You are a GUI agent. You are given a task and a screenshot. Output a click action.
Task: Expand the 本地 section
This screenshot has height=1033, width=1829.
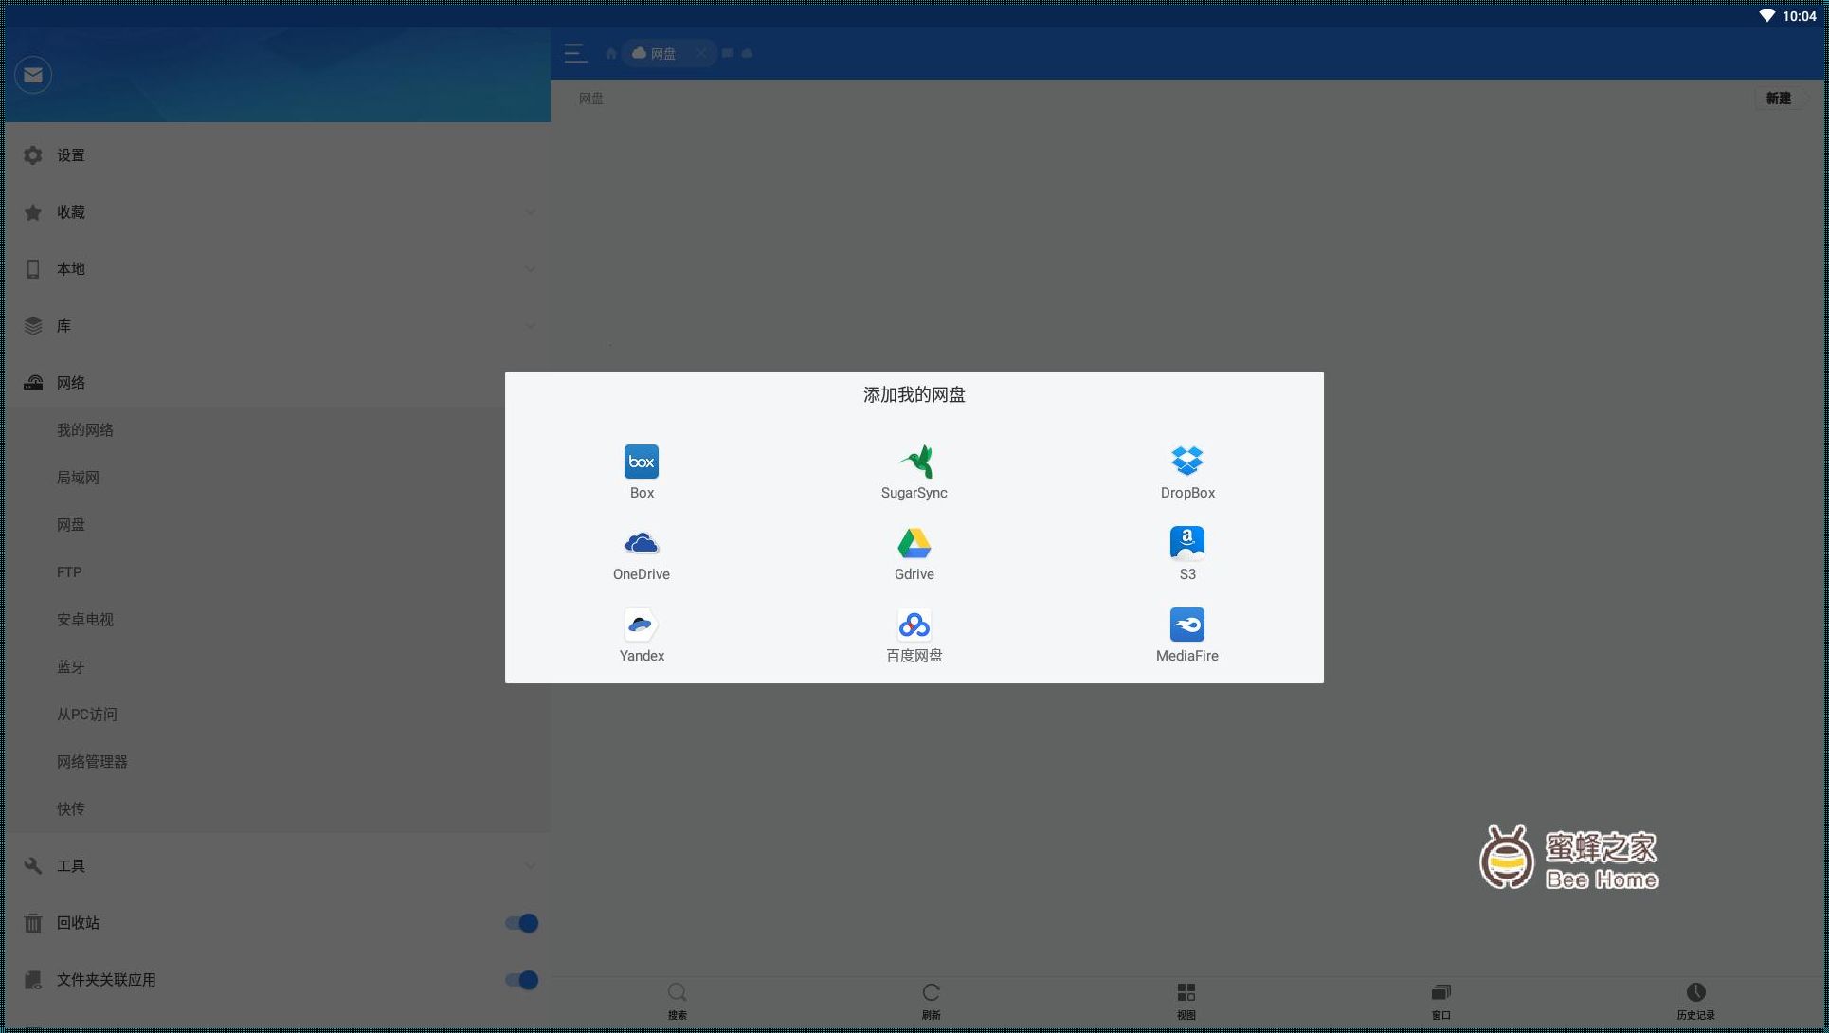click(530, 269)
